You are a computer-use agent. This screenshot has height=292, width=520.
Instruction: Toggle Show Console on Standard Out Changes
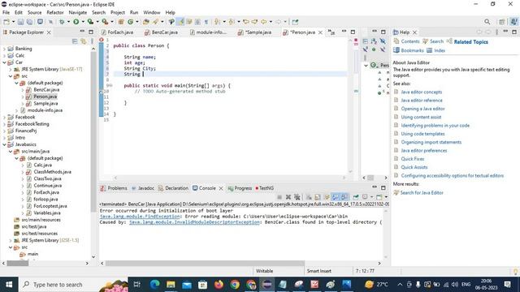coord(336,197)
